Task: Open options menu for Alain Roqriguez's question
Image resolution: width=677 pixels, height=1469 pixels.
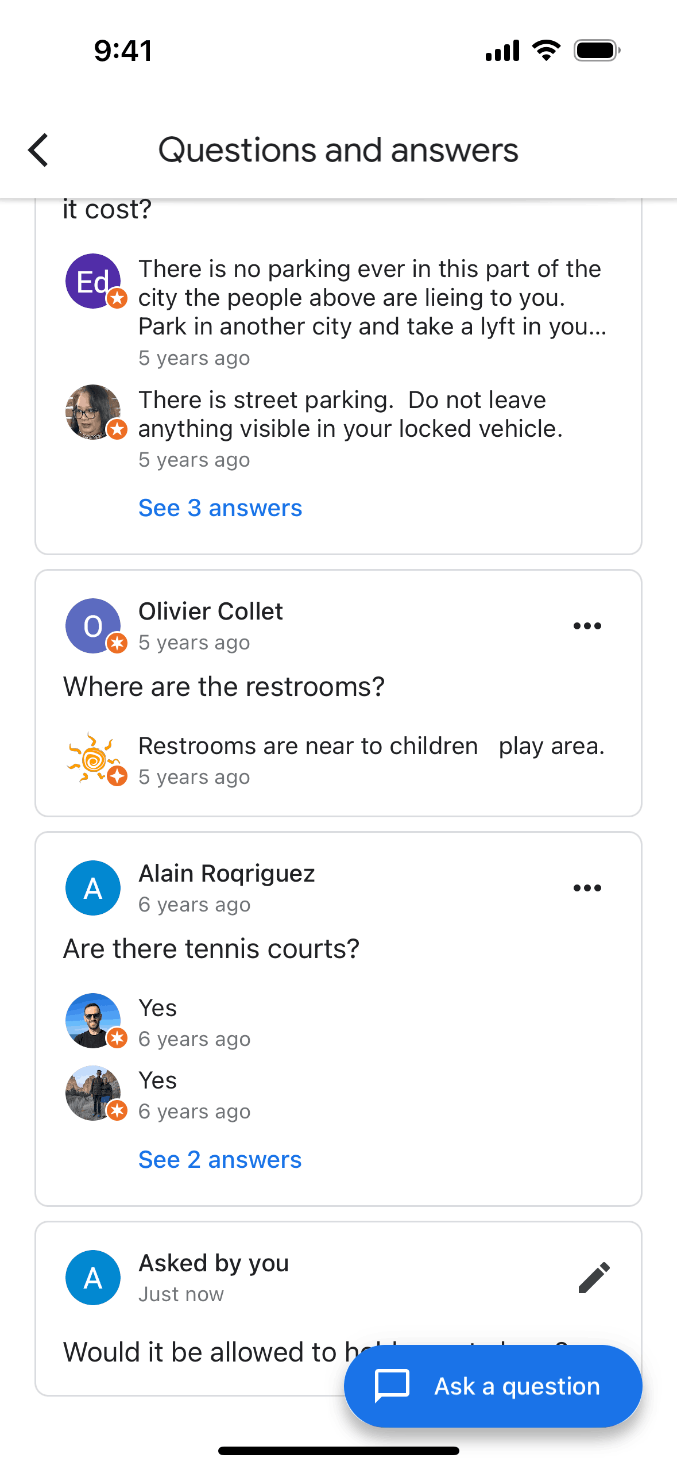Action: point(587,888)
